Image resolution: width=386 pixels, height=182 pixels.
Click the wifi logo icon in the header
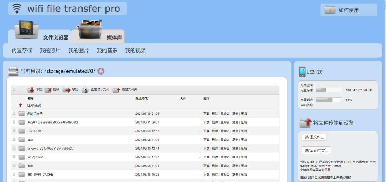point(17,8)
